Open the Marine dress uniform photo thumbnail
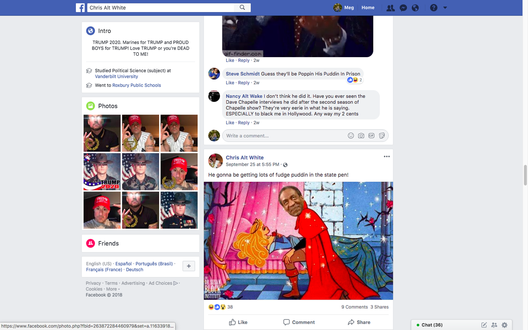Viewport: 528px width, 330px height. (x=179, y=210)
